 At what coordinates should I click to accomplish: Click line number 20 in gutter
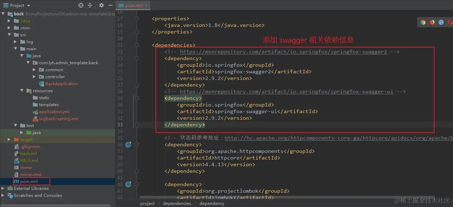[120, 38]
